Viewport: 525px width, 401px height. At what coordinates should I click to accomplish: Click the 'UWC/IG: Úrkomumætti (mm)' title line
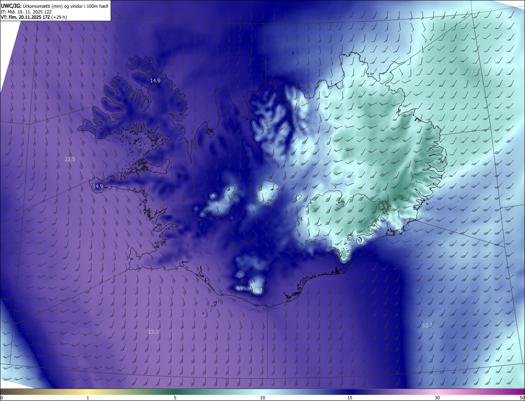[55, 6]
